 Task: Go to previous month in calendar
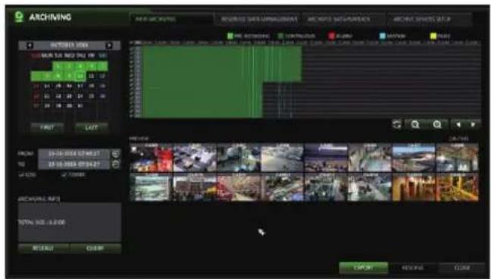tap(29, 45)
